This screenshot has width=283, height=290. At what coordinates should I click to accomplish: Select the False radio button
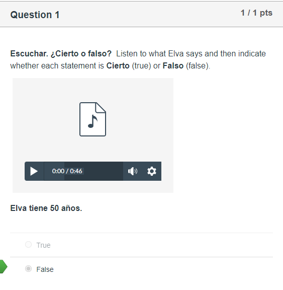29,269
